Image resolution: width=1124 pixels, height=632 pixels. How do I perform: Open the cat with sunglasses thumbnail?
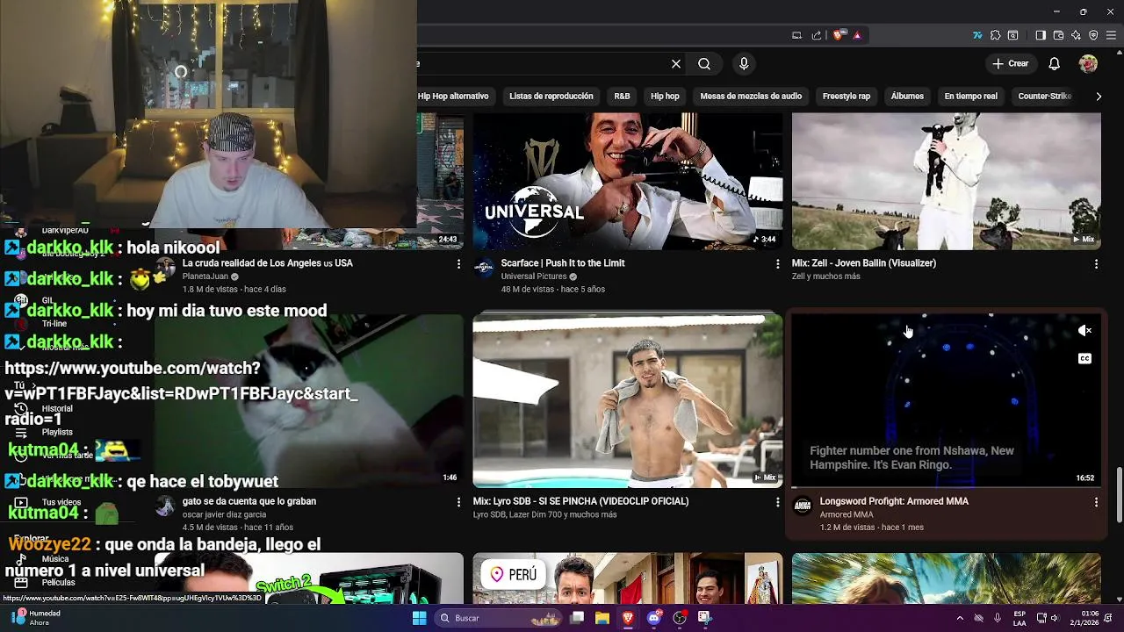pos(309,400)
